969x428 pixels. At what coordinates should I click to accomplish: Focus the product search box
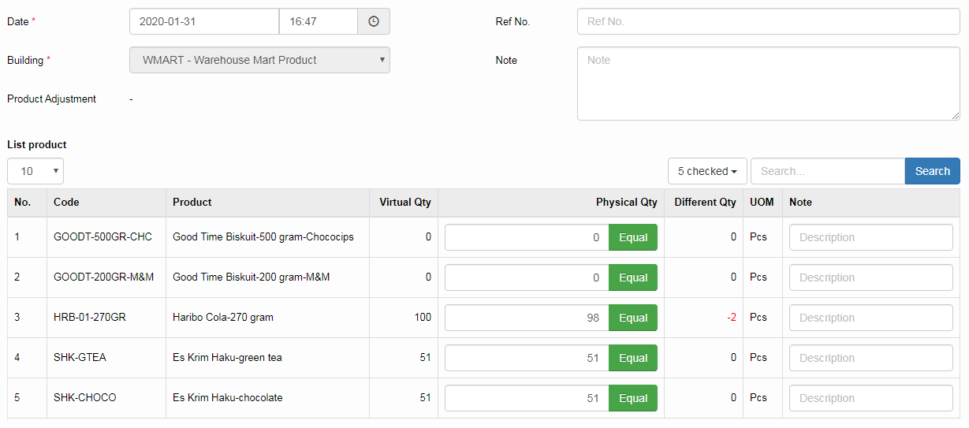[827, 171]
